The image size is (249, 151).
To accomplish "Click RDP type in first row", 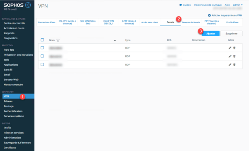I will click(127, 48).
